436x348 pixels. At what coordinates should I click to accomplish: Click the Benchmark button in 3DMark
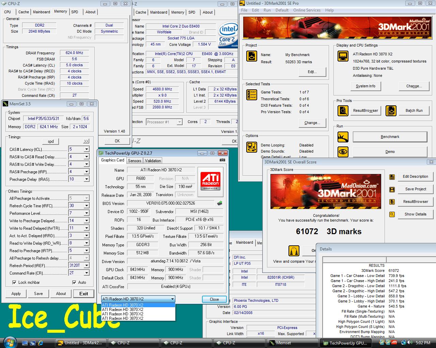click(x=390, y=137)
